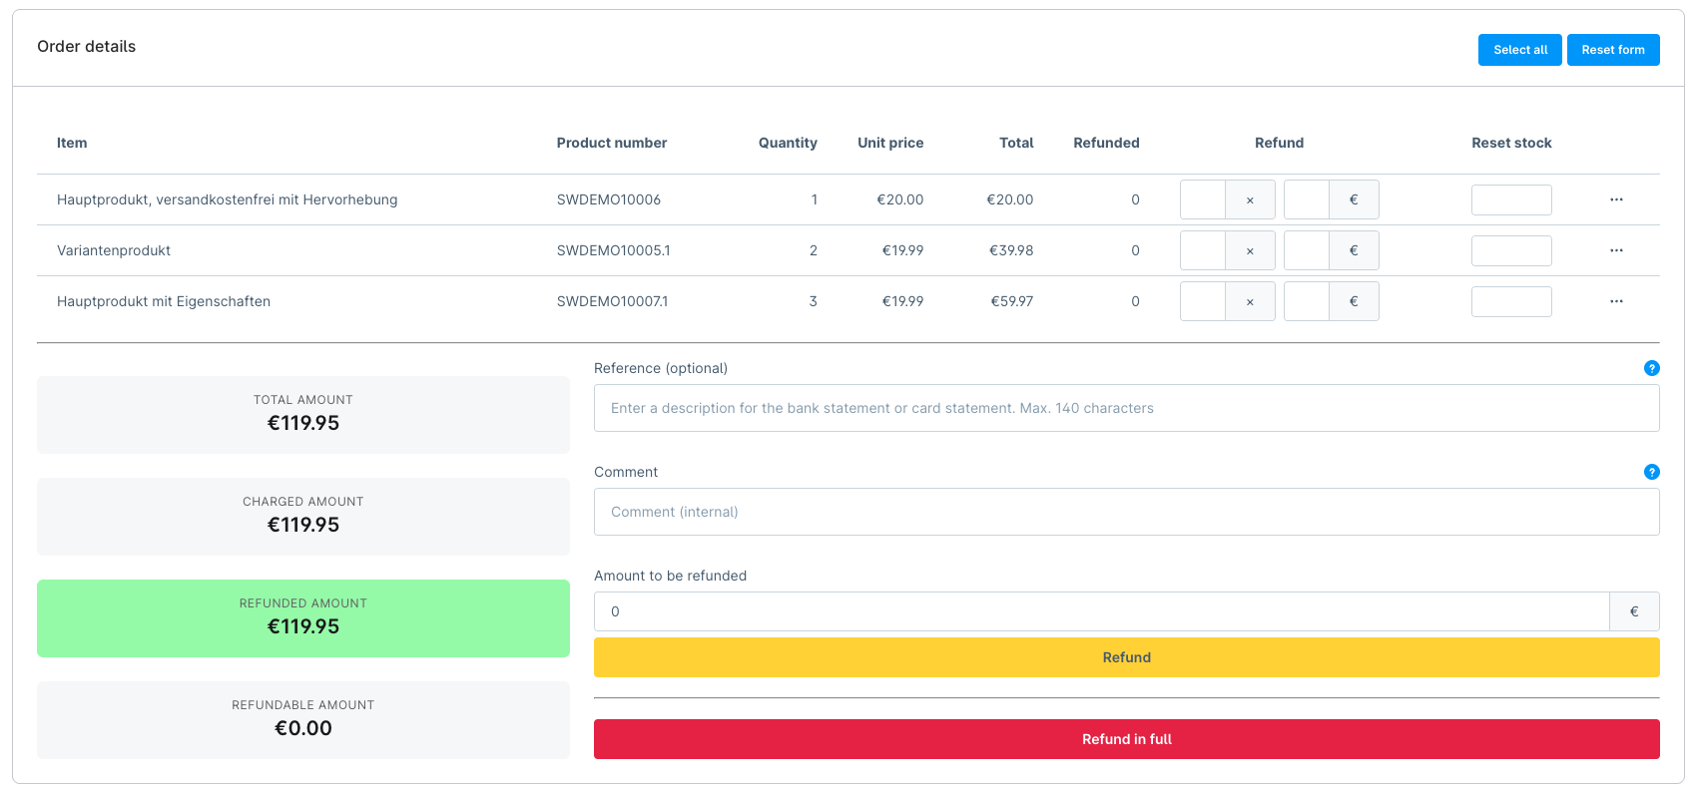Click refund quantity field for SWDEMO10006

coord(1203,199)
